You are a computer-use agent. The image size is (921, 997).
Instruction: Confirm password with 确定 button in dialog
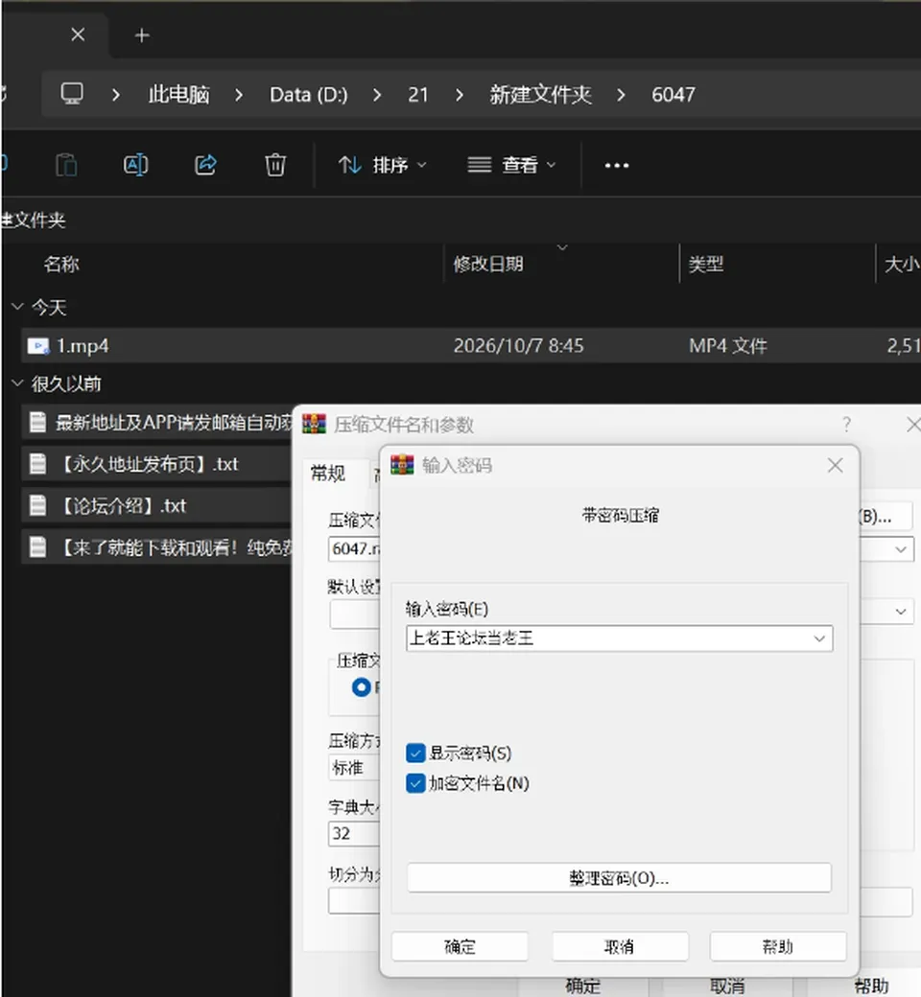460,947
